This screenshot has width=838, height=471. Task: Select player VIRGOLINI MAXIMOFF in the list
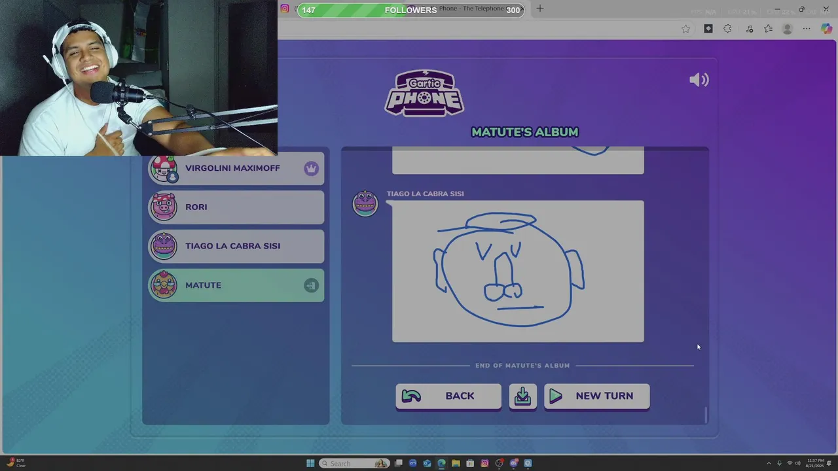pos(236,169)
